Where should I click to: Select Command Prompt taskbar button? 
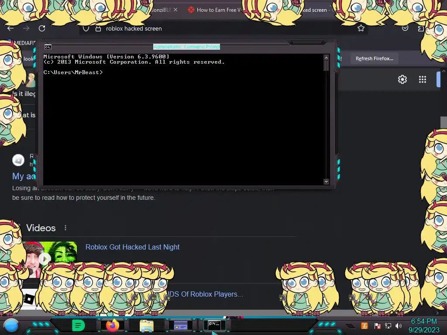coord(214,325)
